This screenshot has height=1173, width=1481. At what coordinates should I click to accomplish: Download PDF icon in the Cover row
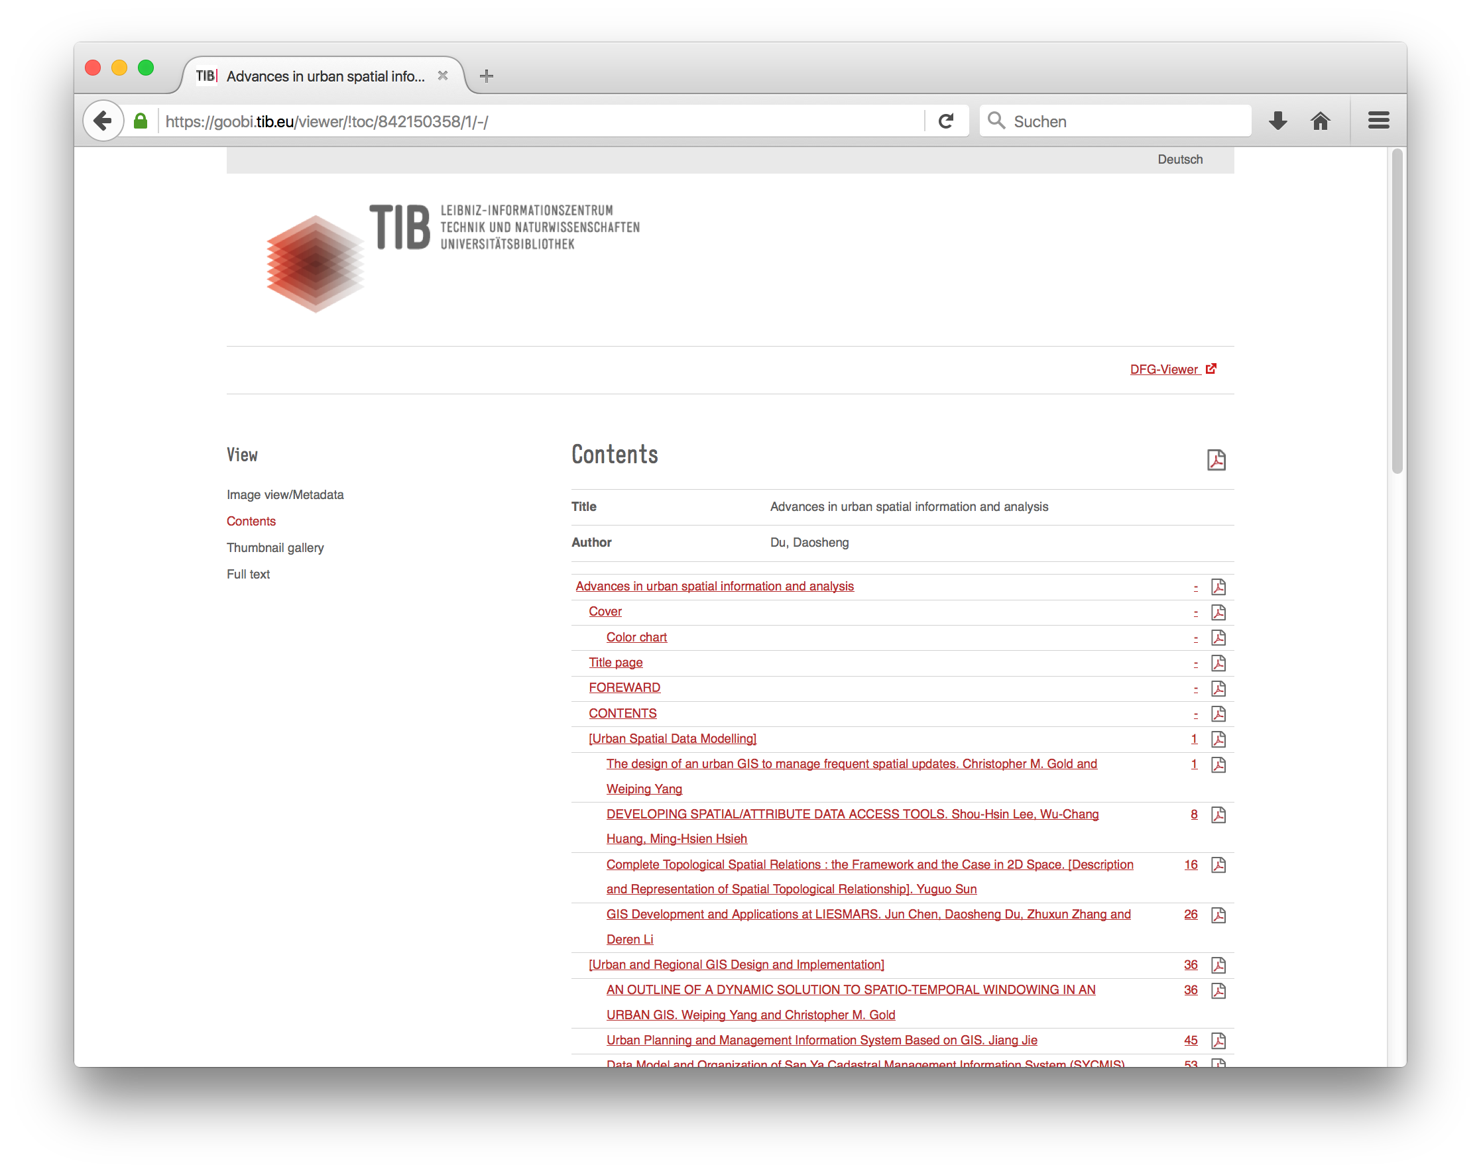[x=1218, y=612]
